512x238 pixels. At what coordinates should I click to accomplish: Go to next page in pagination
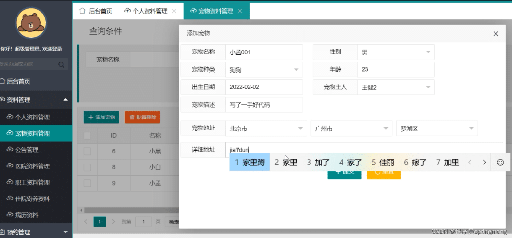113,221
